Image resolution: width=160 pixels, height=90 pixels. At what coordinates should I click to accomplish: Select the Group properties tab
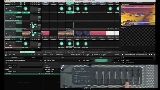[x=33, y=58]
